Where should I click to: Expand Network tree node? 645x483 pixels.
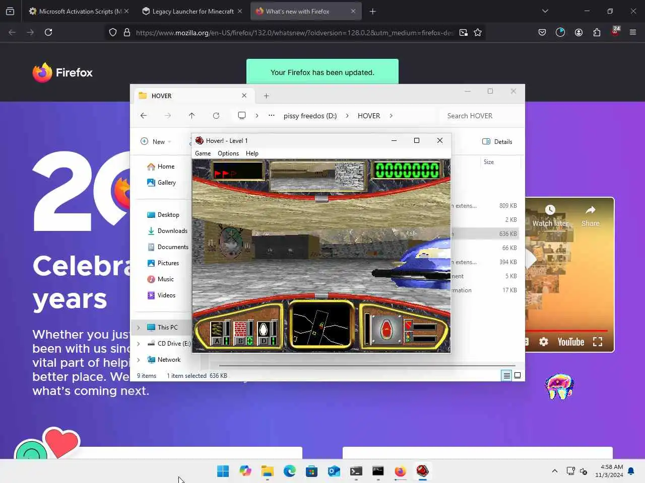point(139,360)
